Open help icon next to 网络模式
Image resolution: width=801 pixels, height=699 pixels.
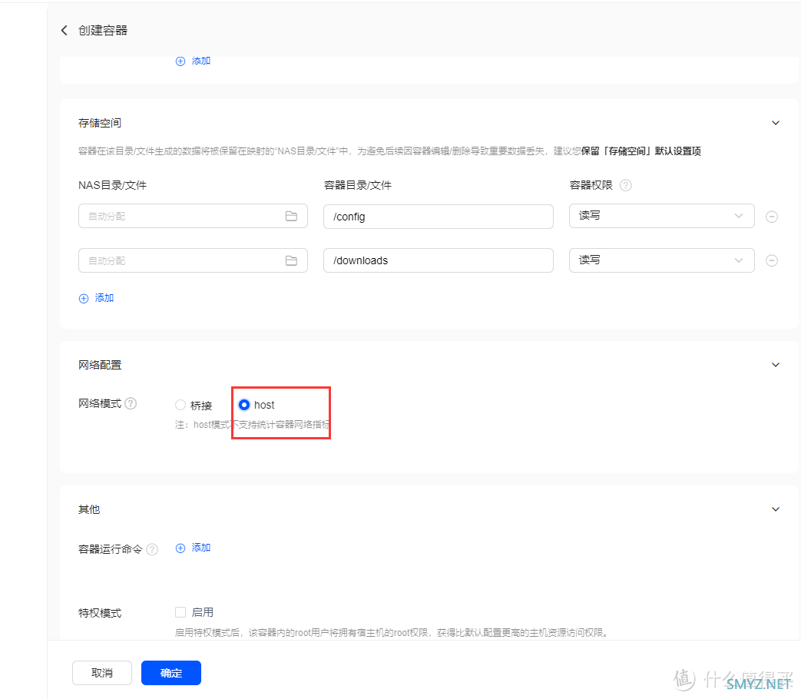click(x=131, y=404)
